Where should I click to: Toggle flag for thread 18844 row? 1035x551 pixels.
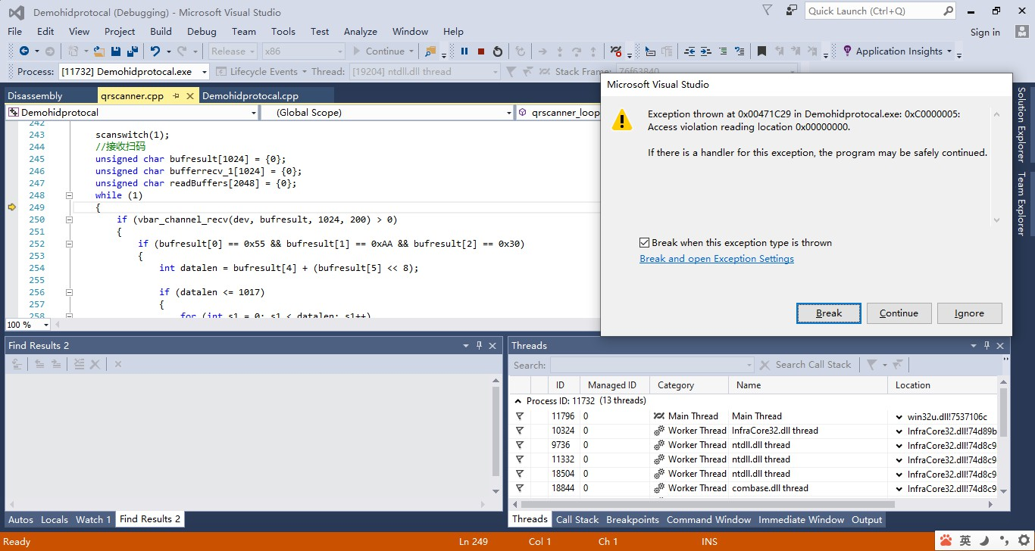(x=520, y=488)
